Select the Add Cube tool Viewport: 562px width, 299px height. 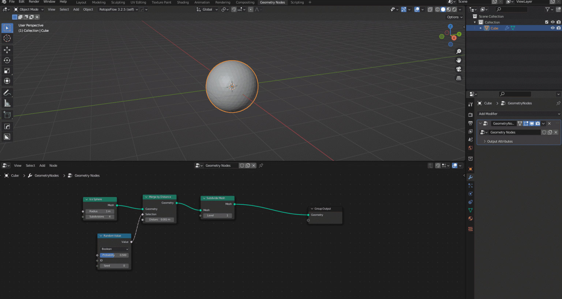7,114
